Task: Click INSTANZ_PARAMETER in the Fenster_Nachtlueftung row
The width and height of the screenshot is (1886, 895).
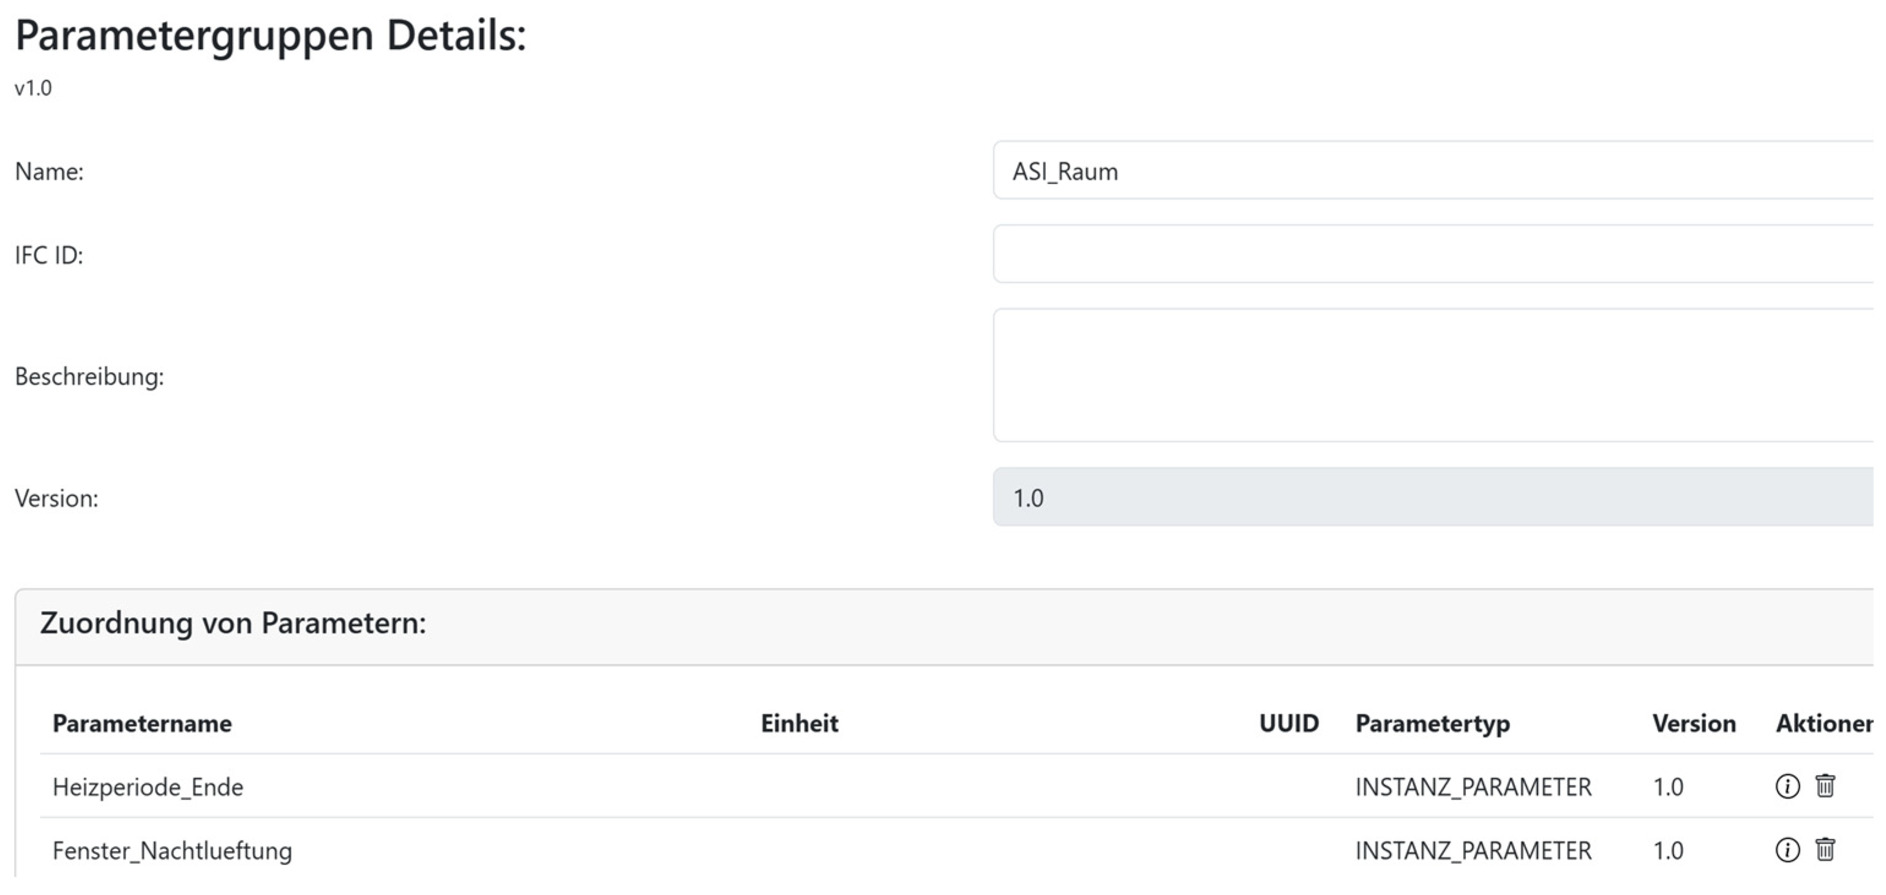Action: (x=1473, y=850)
